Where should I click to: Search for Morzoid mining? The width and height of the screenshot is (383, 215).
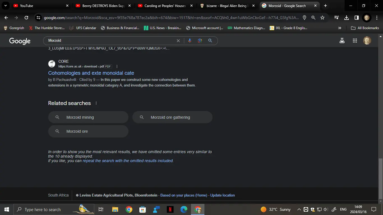pyautogui.click(x=88, y=117)
